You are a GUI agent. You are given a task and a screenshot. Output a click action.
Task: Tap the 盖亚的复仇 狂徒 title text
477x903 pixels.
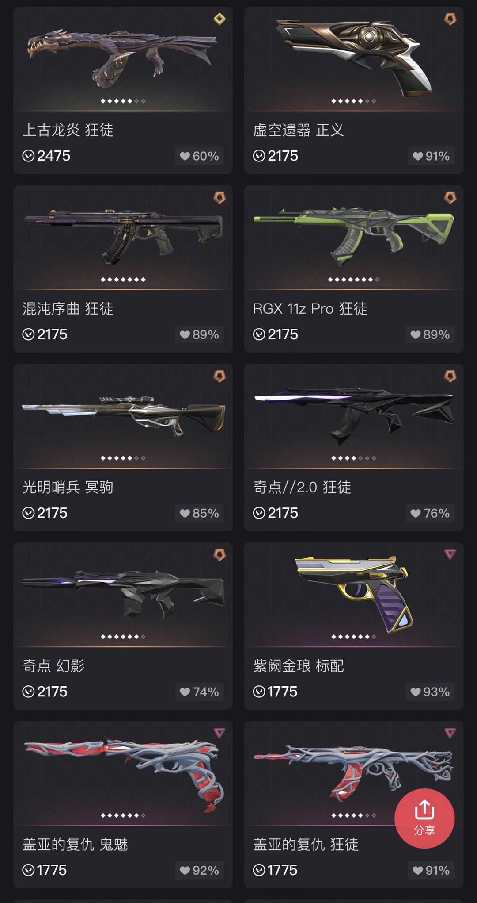tap(306, 845)
